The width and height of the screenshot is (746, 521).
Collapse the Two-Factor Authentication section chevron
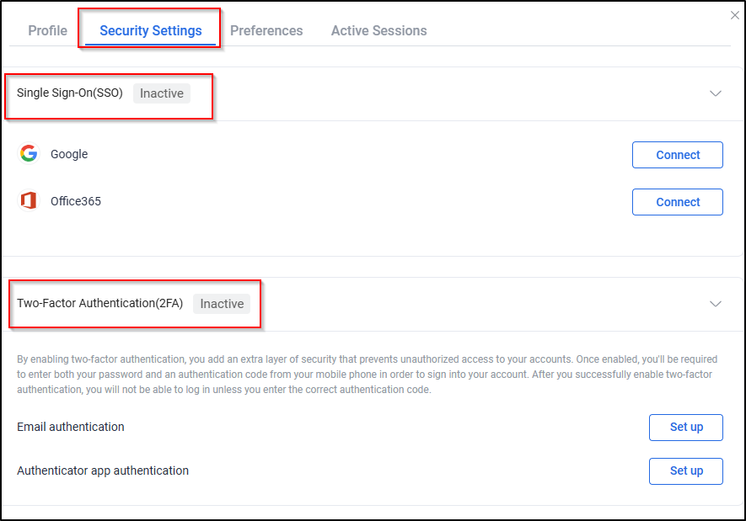tap(716, 304)
